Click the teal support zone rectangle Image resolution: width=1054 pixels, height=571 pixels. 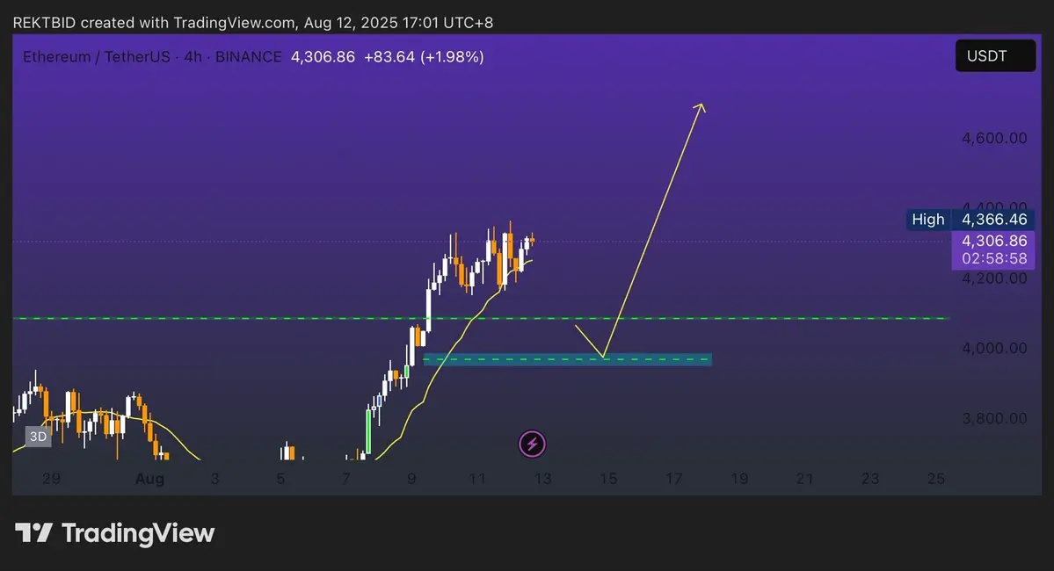567,359
